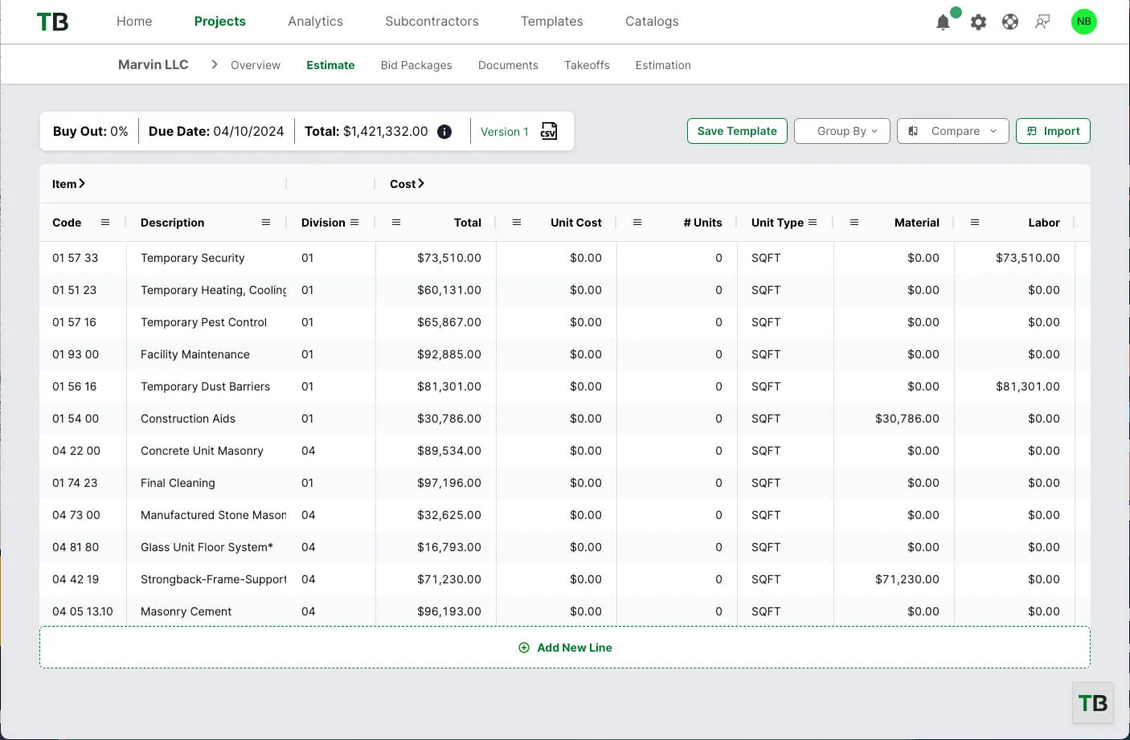Open the notifications bell
The width and height of the screenshot is (1130, 740).
click(943, 22)
